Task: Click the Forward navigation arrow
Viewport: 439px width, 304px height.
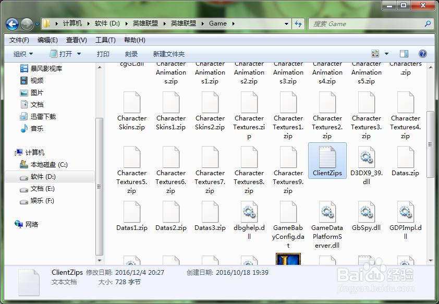Action: click(x=27, y=25)
